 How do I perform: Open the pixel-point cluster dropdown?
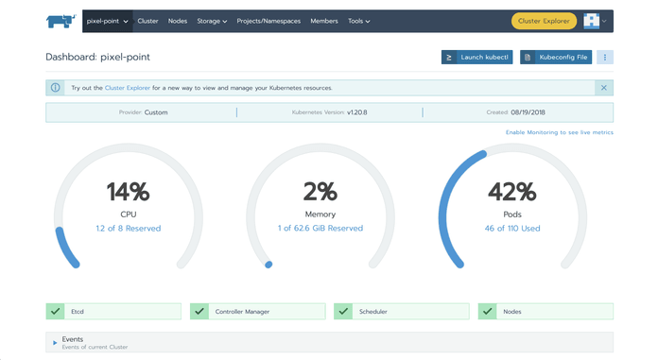(x=108, y=21)
